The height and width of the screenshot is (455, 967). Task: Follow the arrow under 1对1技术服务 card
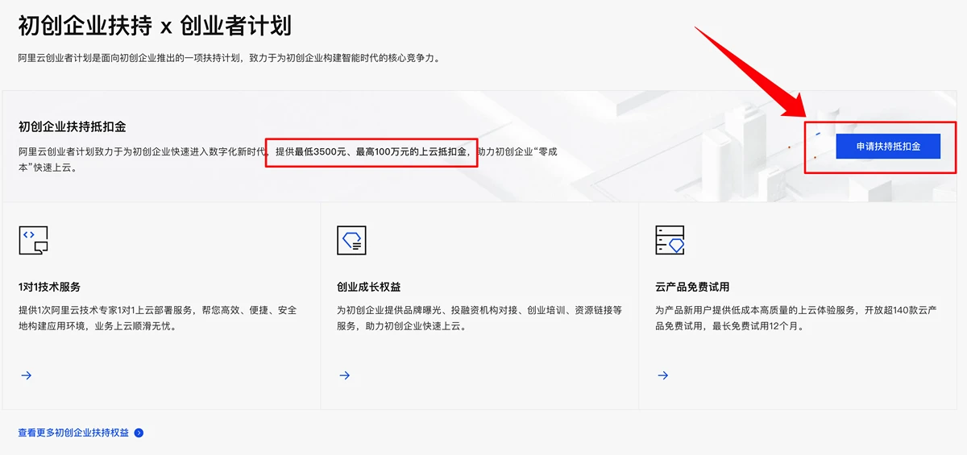tap(26, 375)
